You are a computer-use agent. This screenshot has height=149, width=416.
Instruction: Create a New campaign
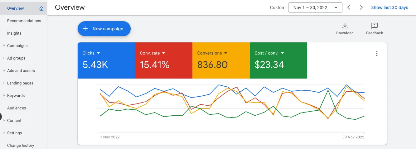pyautogui.click(x=104, y=29)
